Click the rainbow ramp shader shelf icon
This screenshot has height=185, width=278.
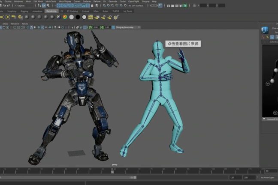coord(65,17)
